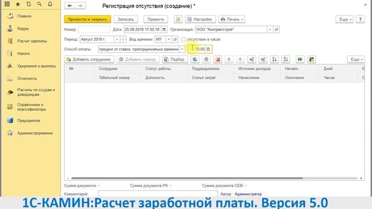Open the Расчет зарплаты section
Viewport: 372px width, 209px height.
coord(32,41)
